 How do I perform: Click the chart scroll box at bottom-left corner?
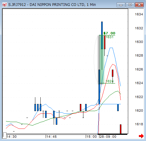pos(4,135)
